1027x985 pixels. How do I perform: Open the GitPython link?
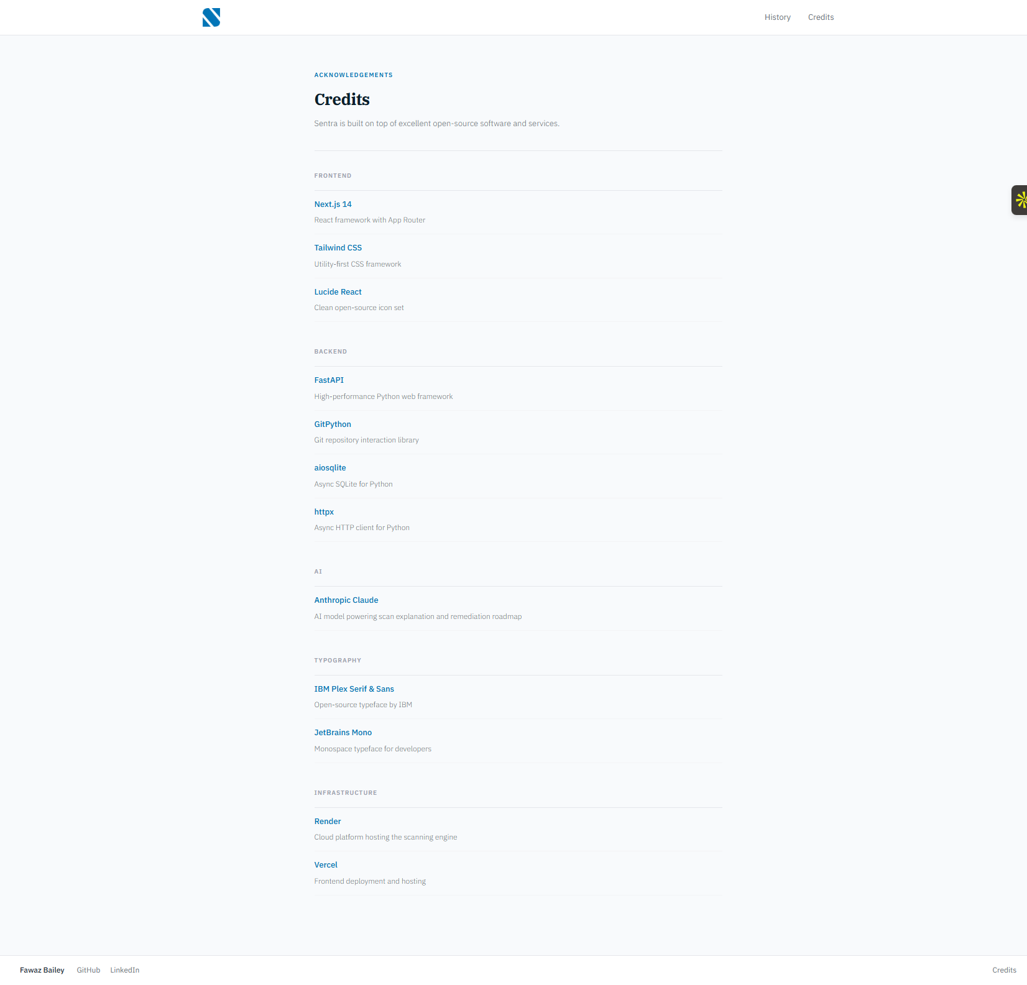click(333, 424)
